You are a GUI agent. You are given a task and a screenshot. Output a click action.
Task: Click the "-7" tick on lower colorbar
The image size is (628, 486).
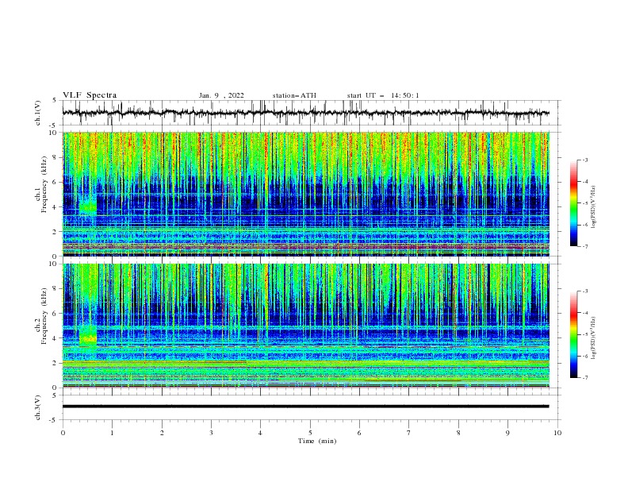[585, 377]
